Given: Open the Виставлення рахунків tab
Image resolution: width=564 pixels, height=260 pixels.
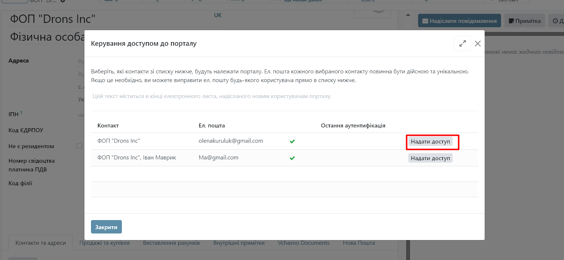Looking at the screenshot, I should (171, 243).
